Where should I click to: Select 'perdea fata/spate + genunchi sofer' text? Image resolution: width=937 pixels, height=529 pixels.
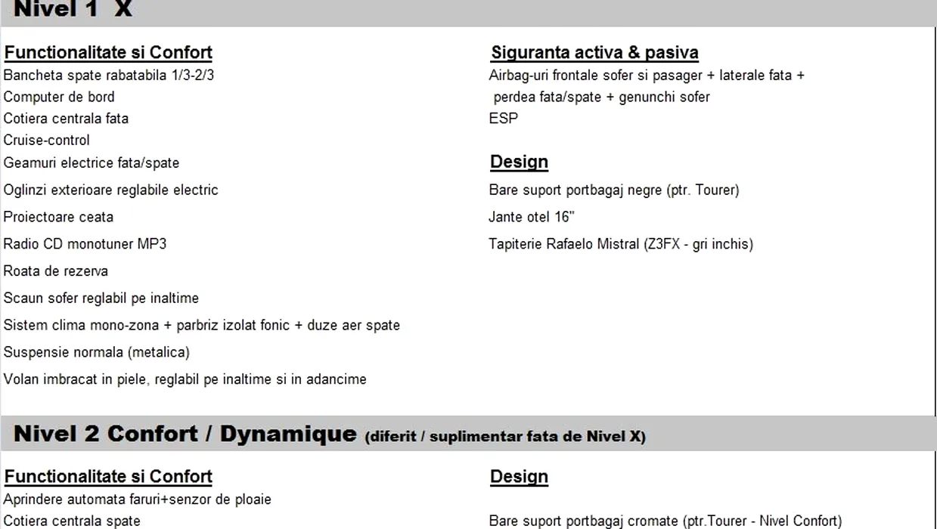(602, 97)
